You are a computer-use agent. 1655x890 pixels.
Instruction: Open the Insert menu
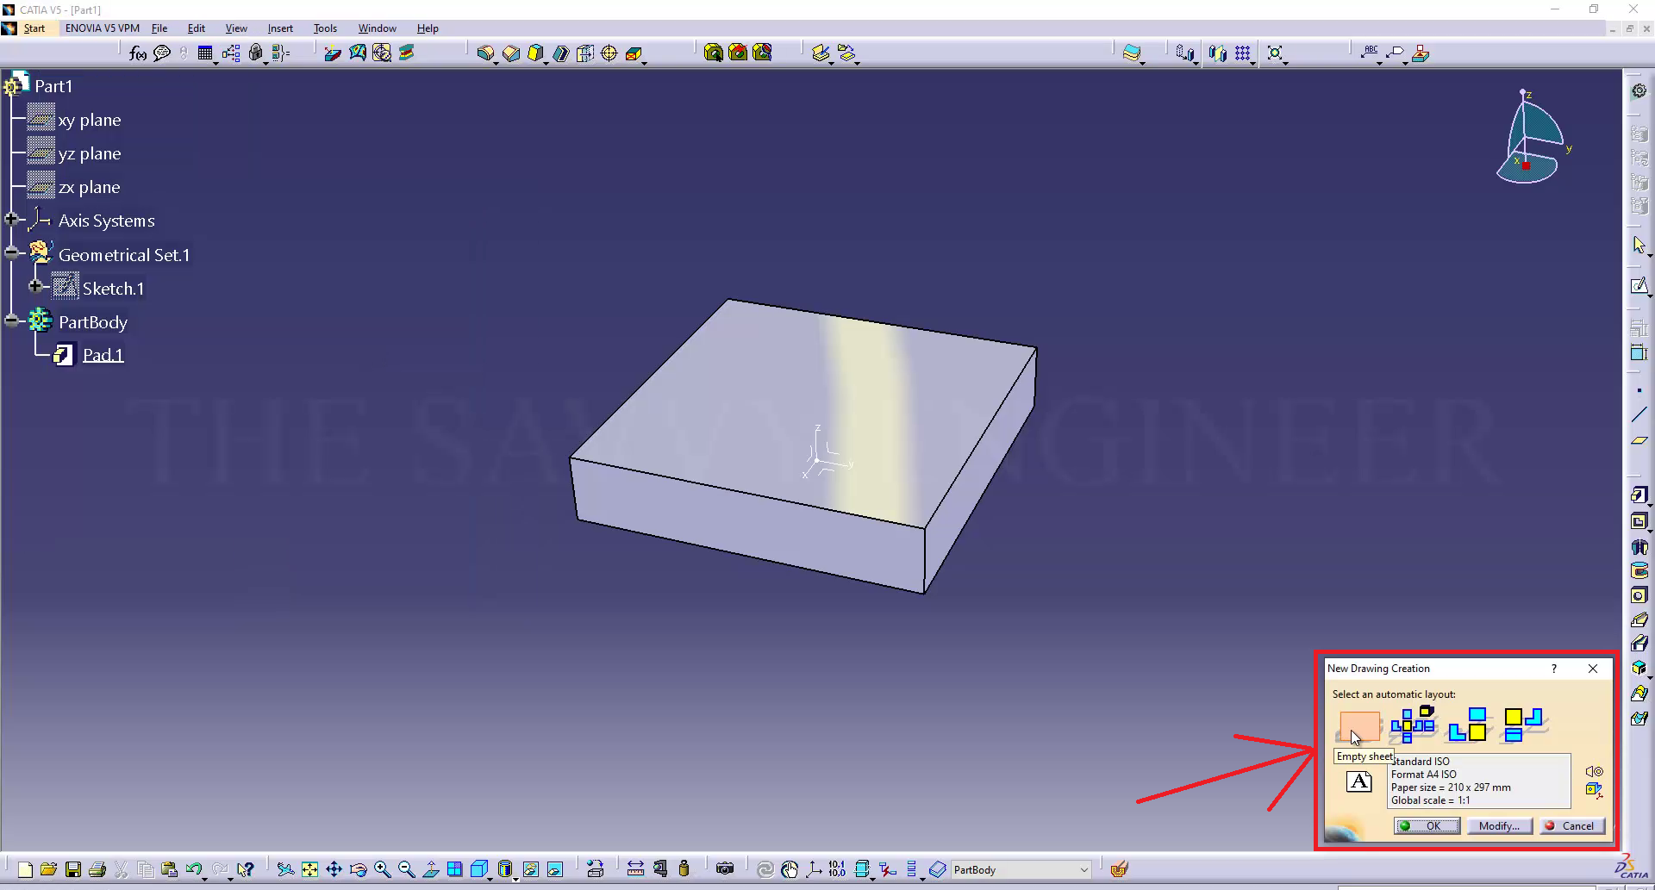pyautogui.click(x=280, y=28)
